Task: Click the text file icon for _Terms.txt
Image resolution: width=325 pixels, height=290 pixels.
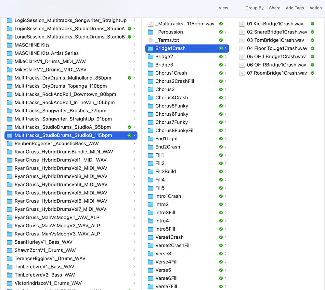Action: point(150,40)
